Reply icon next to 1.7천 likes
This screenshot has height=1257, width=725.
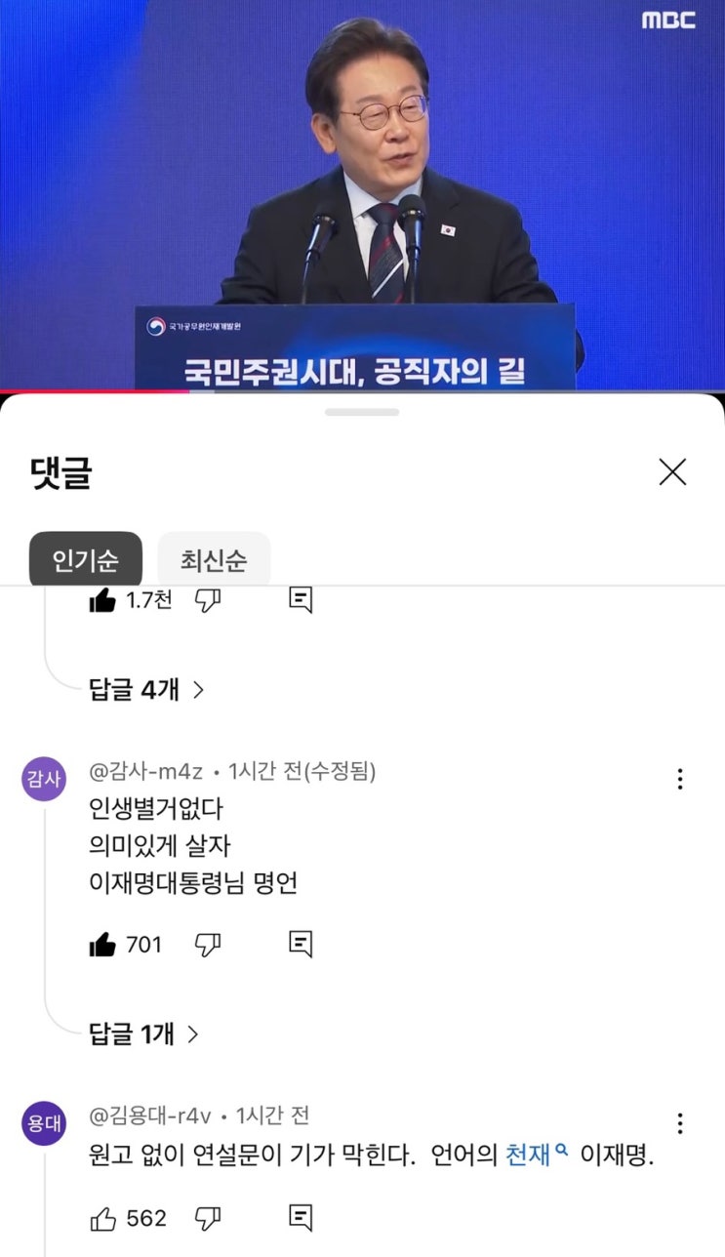pyautogui.click(x=301, y=600)
